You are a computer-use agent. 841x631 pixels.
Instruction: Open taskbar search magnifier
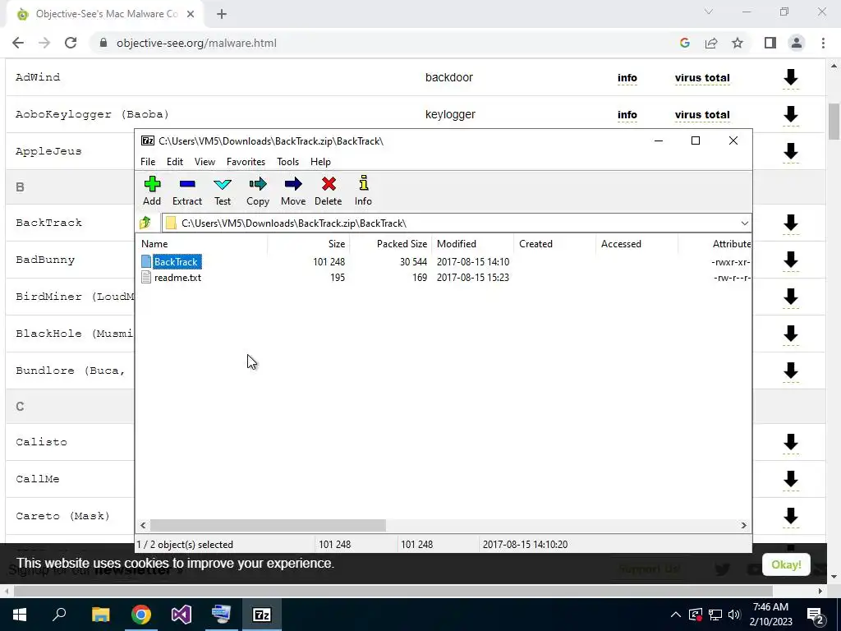pyautogui.click(x=59, y=615)
